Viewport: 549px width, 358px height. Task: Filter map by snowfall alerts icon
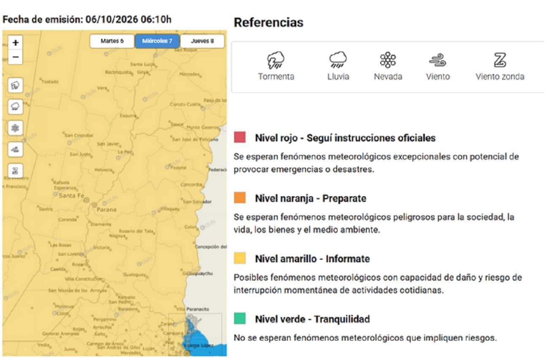(x=16, y=128)
